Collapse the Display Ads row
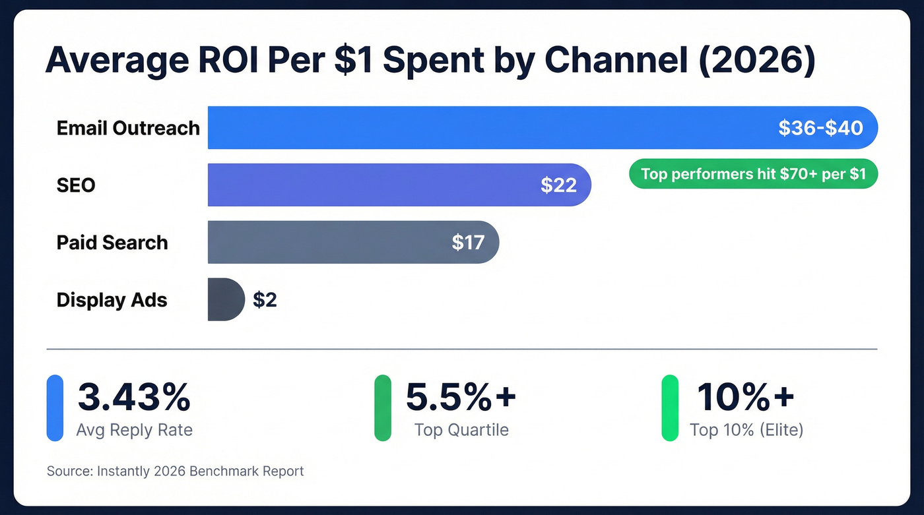The image size is (924, 515). tap(112, 300)
